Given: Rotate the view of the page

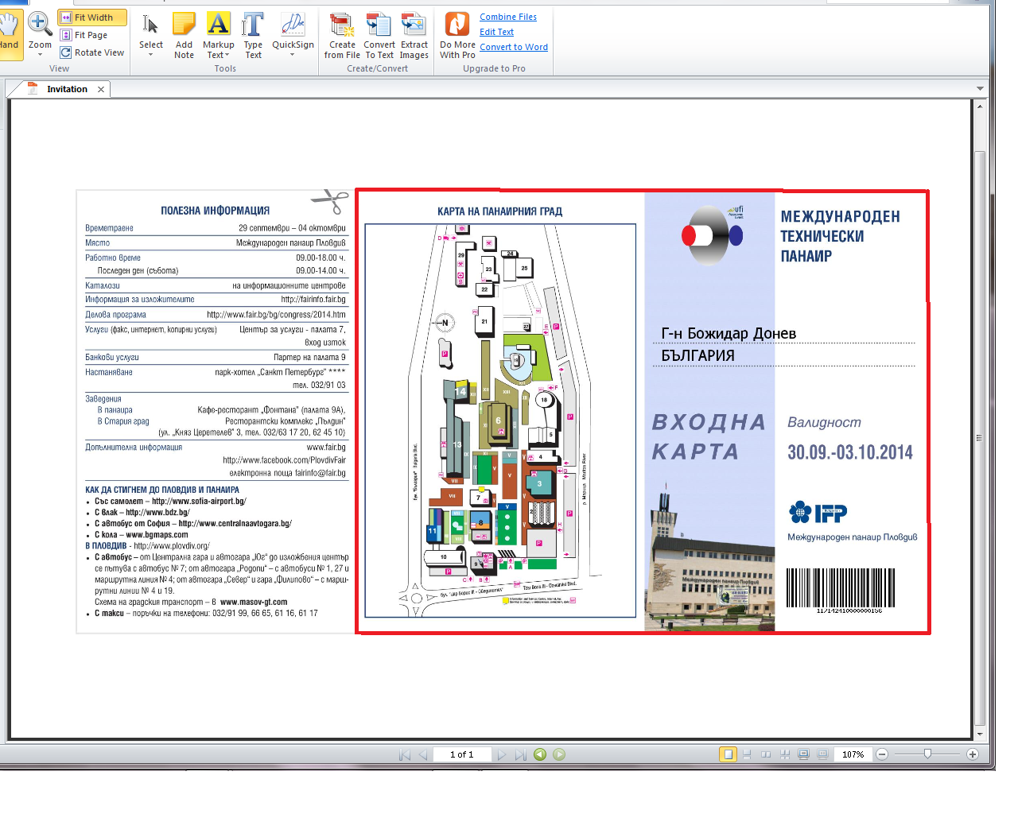Looking at the screenshot, I should pos(92,52).
